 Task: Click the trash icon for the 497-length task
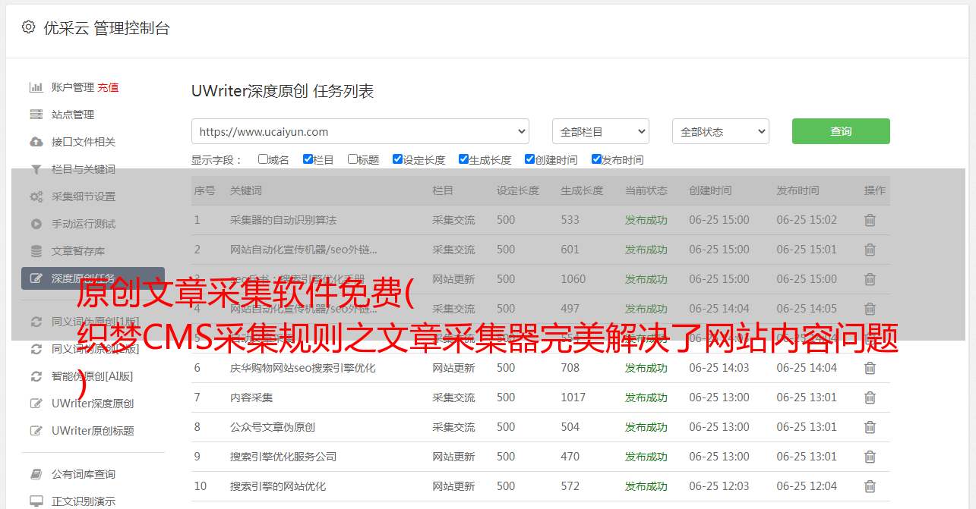(870, 309)
